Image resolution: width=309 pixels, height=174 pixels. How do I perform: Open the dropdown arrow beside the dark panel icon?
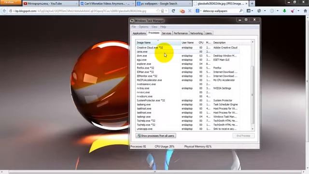pos(252,11)
